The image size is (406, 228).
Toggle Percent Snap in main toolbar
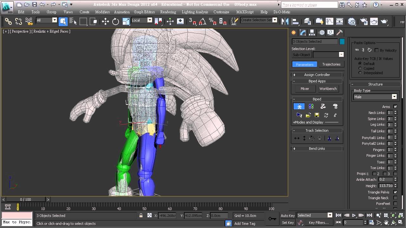coord(213,22)
